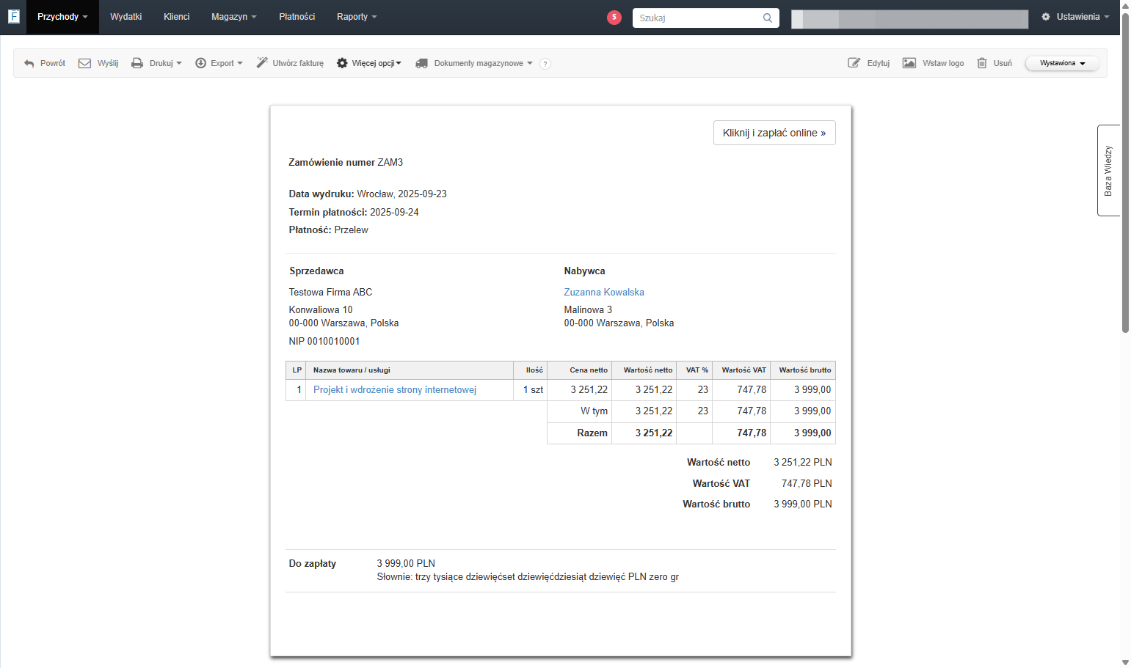Click the Export download icon
This screenshot has width=1131, height=668.
tap(200, 63)
